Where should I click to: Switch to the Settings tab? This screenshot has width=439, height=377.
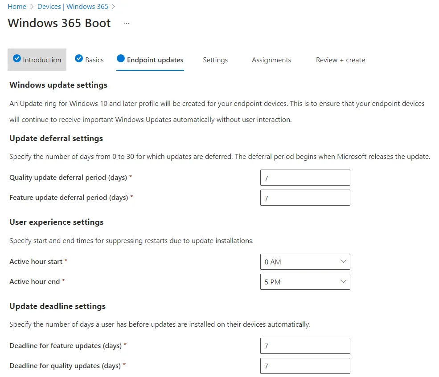(x=215, y=60)
